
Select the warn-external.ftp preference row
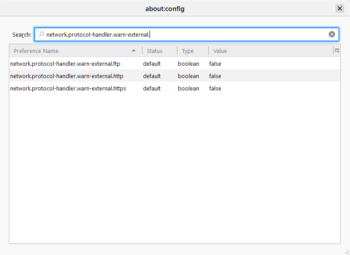pos(175,64)
